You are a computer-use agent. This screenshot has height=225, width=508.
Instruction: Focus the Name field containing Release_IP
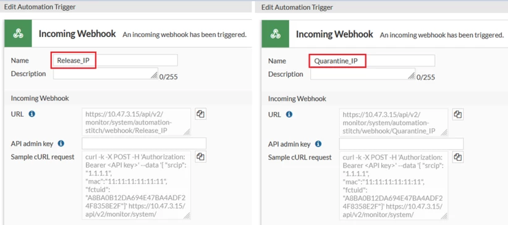116,61
